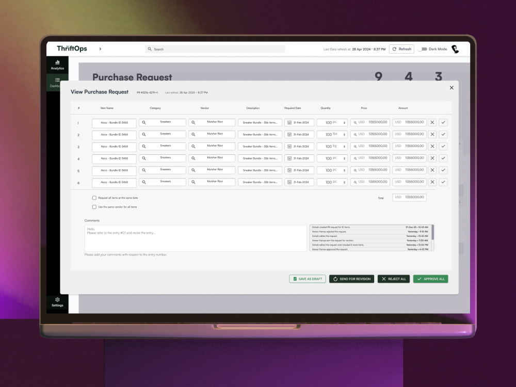Open row 5 Vendor field
The height and width of the screenshot is (387, 516).
pyautogui.click(x=212, y=170)
